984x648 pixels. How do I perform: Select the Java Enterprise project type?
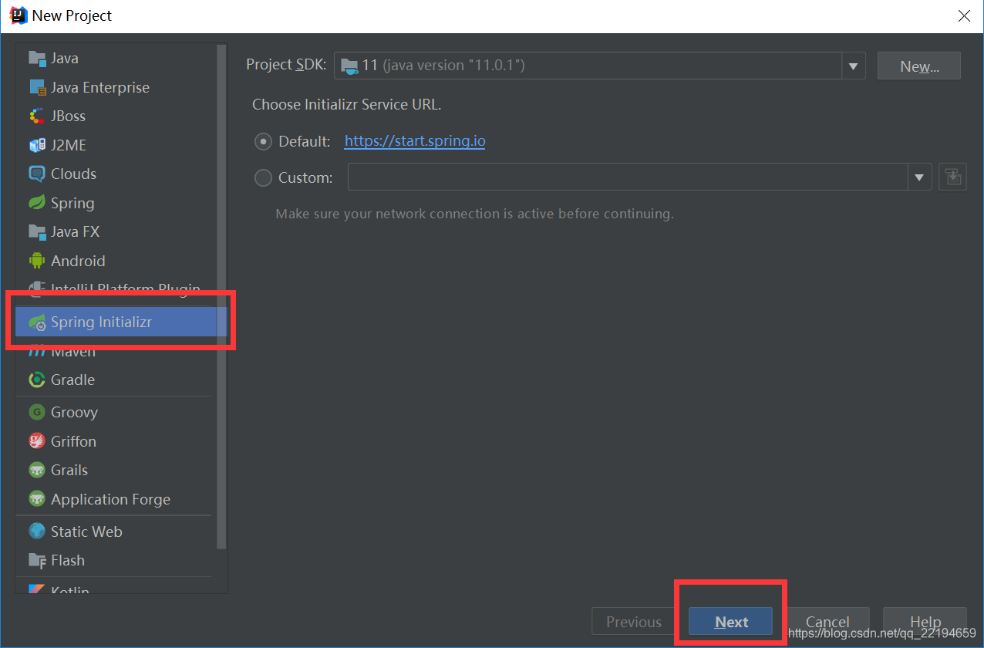tap(116, 87)
